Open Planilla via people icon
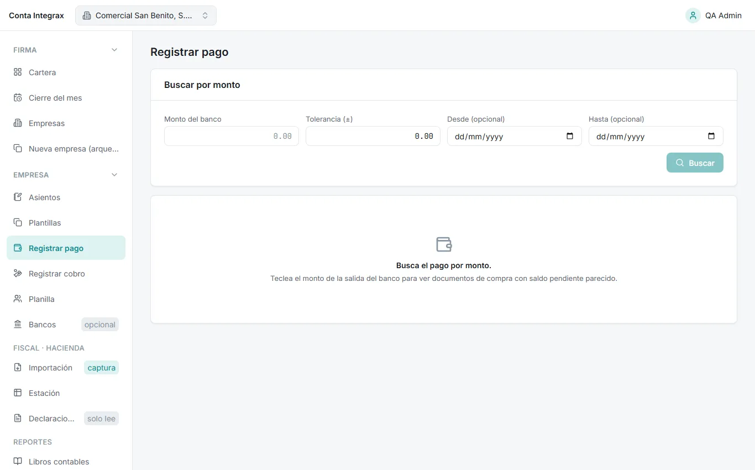This screenshot has width=755, height=470. [18, 299]
